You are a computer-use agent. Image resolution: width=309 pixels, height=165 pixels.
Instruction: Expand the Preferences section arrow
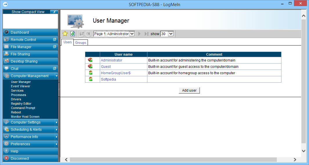pyautogui.click(x=57, y=144)
